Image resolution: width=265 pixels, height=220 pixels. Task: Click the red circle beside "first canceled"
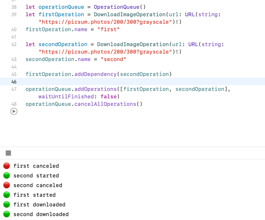pos(7,166)
